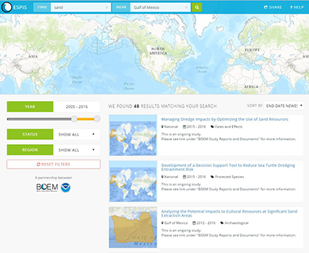Click the NEAR label button
309x253 pixels.
pos(122,8)
